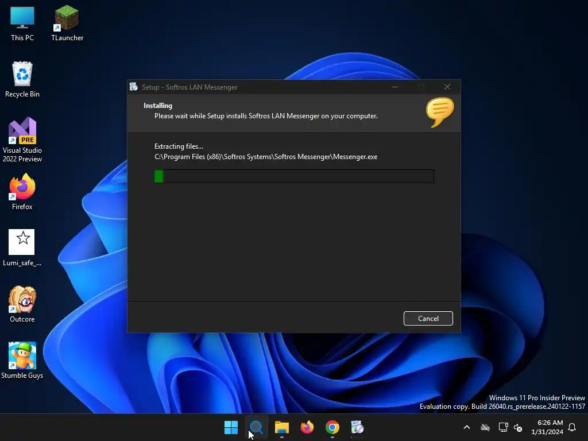Minimize the Setup window

click(x=395, y=87)
